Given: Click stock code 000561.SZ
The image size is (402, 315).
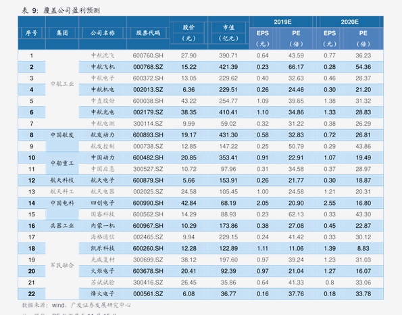Looking at the screenshot, I should tap(148, 294).
